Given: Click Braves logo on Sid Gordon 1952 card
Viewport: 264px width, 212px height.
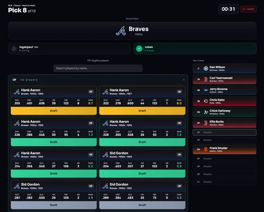Looking at the screenshot, I should coord(105,186).
